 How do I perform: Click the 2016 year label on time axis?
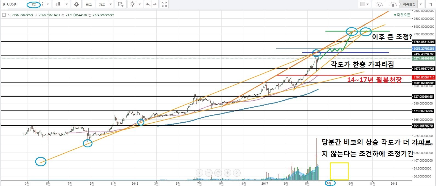pos(135,183)
